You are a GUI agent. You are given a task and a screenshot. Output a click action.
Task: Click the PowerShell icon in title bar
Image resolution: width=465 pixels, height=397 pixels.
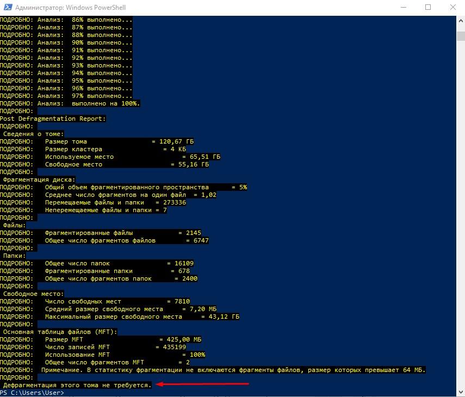pyautogui.click(x=8, y=7)
